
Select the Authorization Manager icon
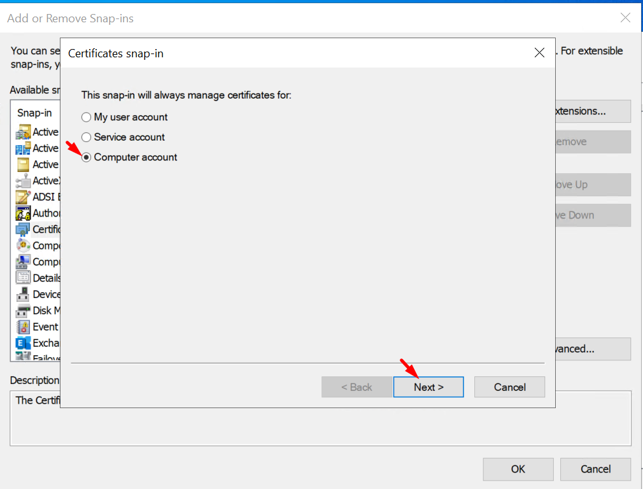(23, 213)
